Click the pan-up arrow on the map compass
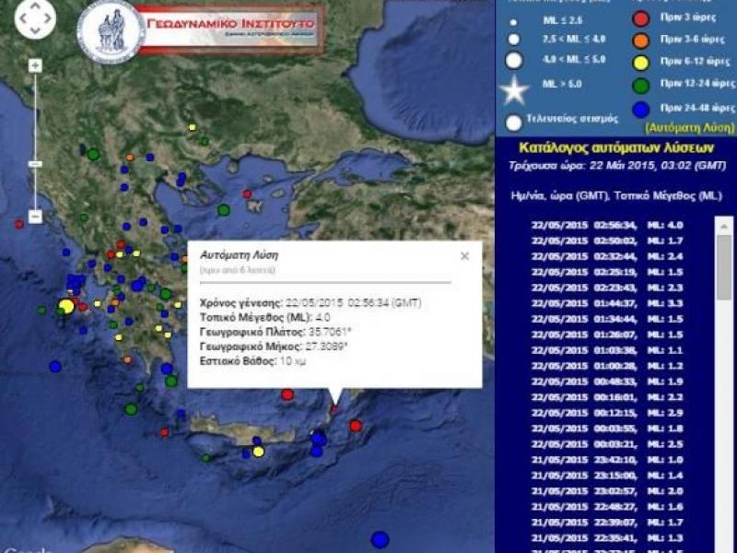Image resolution: width=737 pixels, height=553 pixels. click(35, 6)
